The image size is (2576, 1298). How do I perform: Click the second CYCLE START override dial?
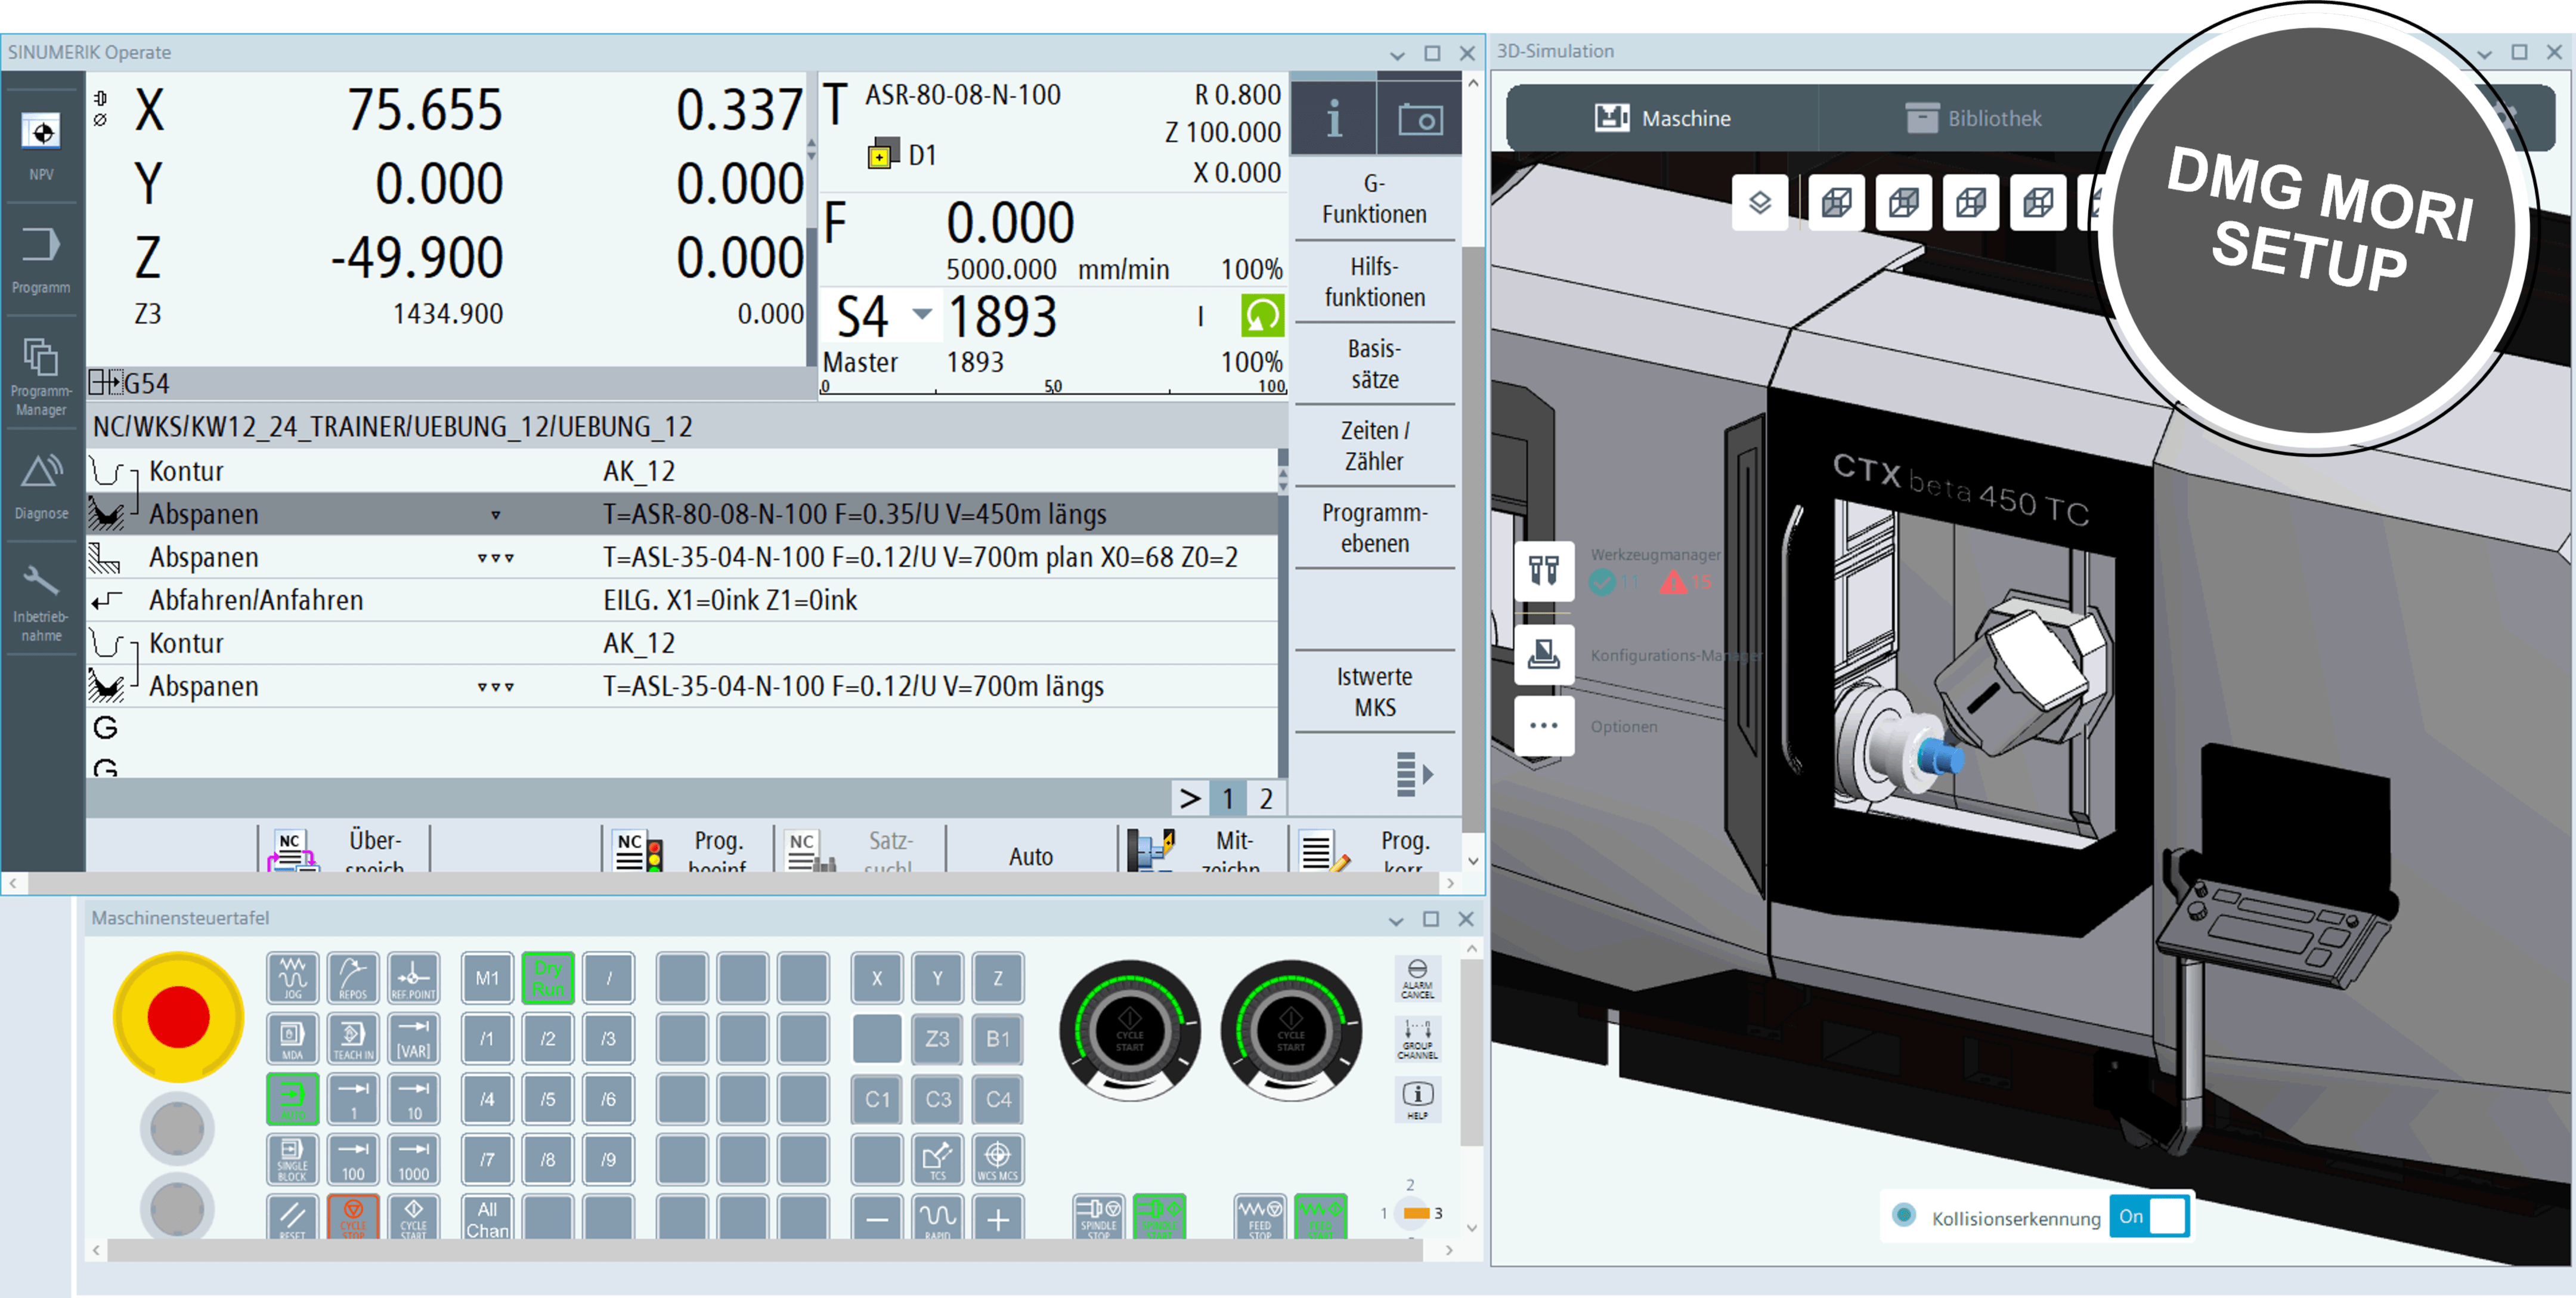coord(1291,1030)
